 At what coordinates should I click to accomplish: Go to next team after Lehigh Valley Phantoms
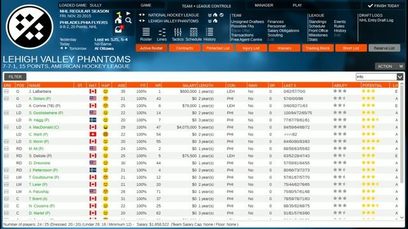[143, 21]
